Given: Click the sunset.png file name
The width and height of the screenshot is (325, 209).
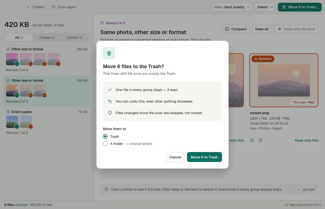Looking at the screenshot, I should [259, 113].
